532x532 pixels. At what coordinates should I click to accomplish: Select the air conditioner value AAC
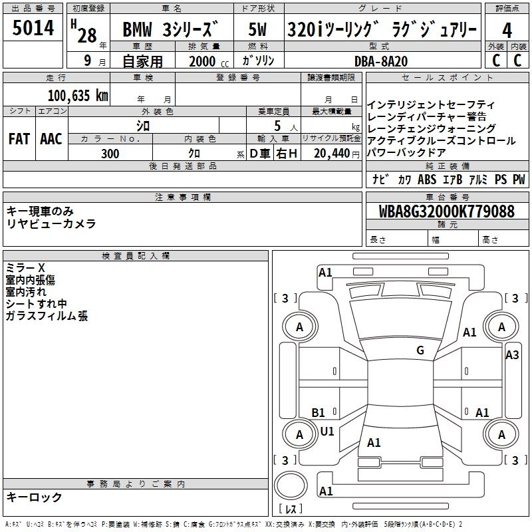(51, 139)
